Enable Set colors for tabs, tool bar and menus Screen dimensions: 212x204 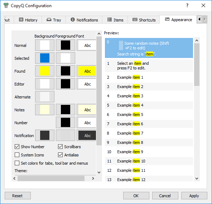coord(17,163)
